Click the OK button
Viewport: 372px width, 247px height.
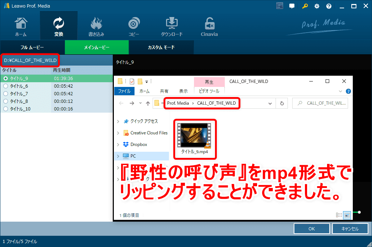[312, 229]
